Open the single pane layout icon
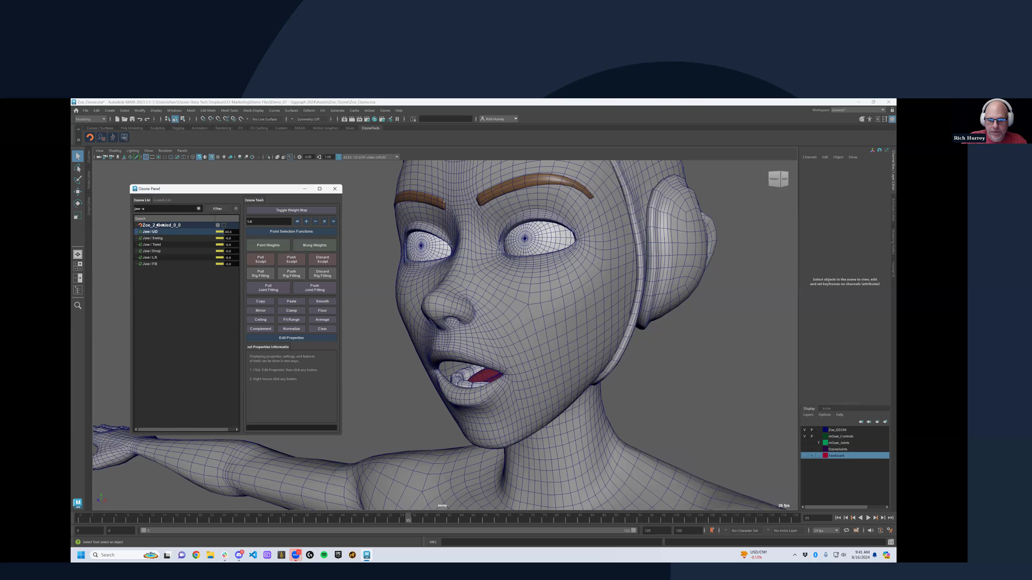1032x580 pixels. (x=78, y=255)
